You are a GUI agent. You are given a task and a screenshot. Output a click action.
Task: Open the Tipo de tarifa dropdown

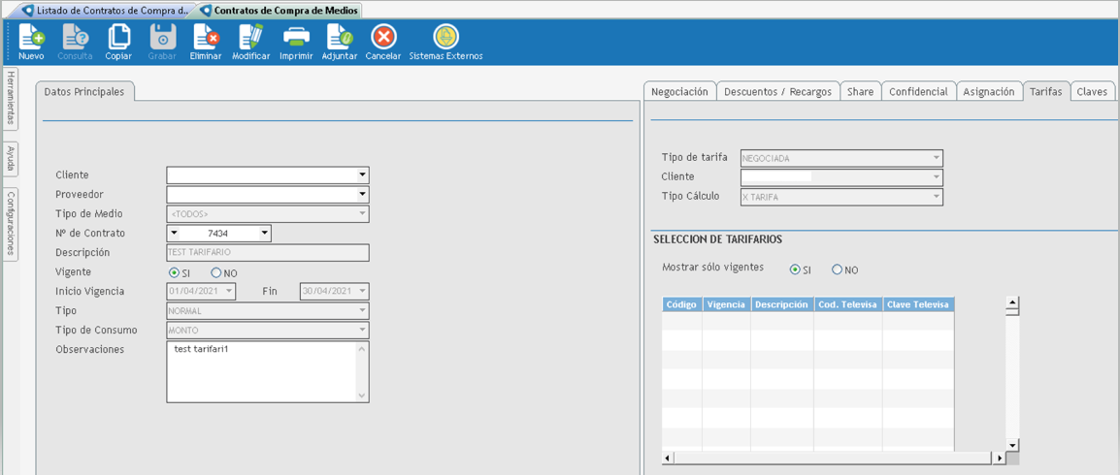(x=936, y=158)
